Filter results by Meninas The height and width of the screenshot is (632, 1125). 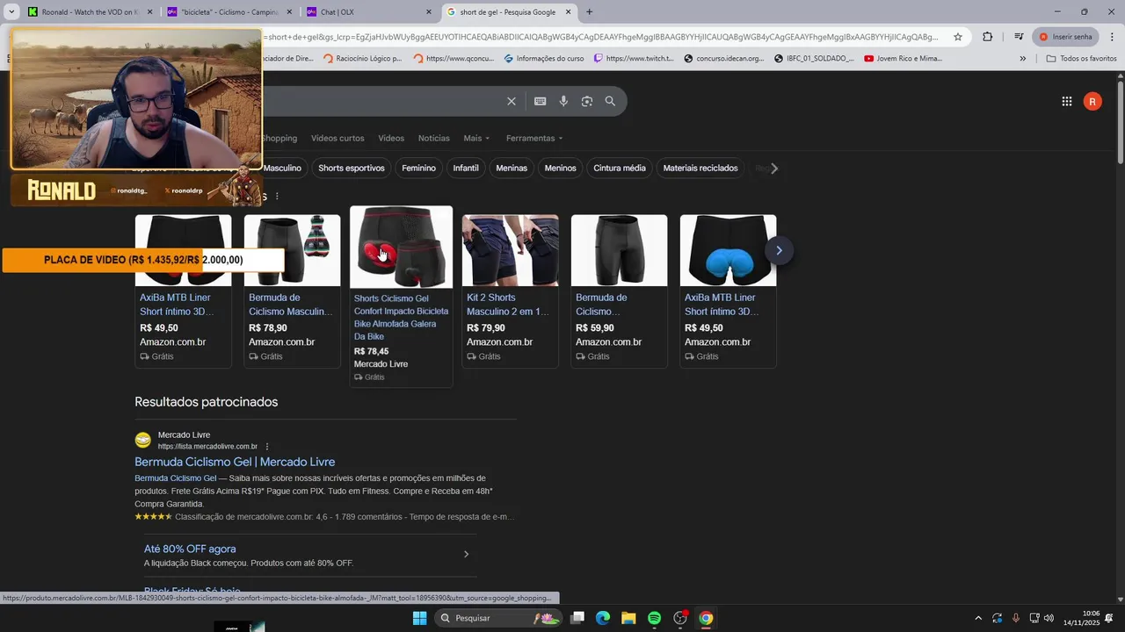point(512,168)
